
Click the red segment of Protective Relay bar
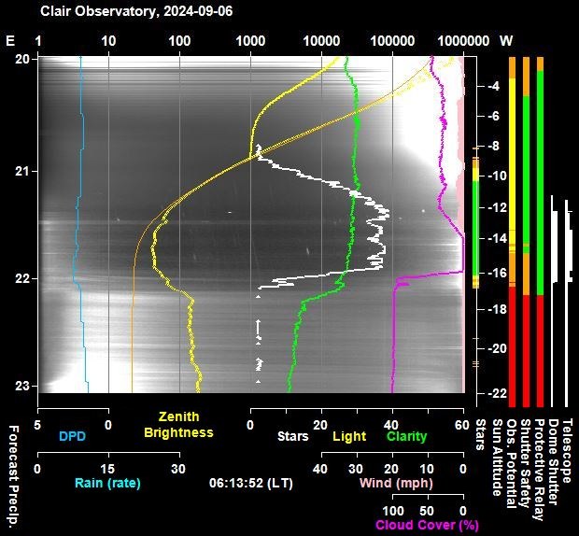coord(540,351)
